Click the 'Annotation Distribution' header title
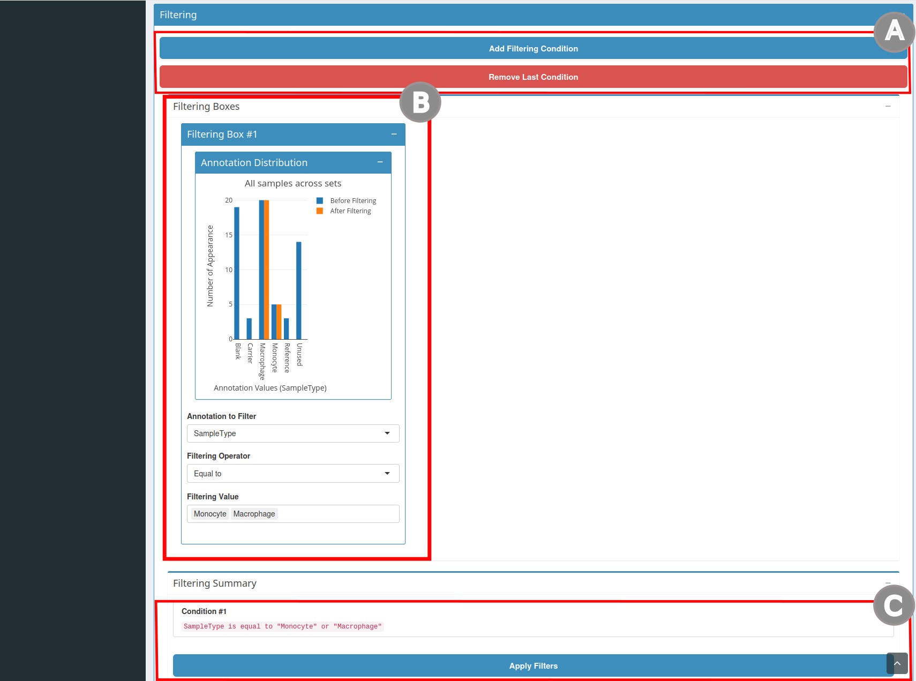Image resolution: width=916 pixels, height=681 pixels. pyautogui.click(x=254, y=162)
